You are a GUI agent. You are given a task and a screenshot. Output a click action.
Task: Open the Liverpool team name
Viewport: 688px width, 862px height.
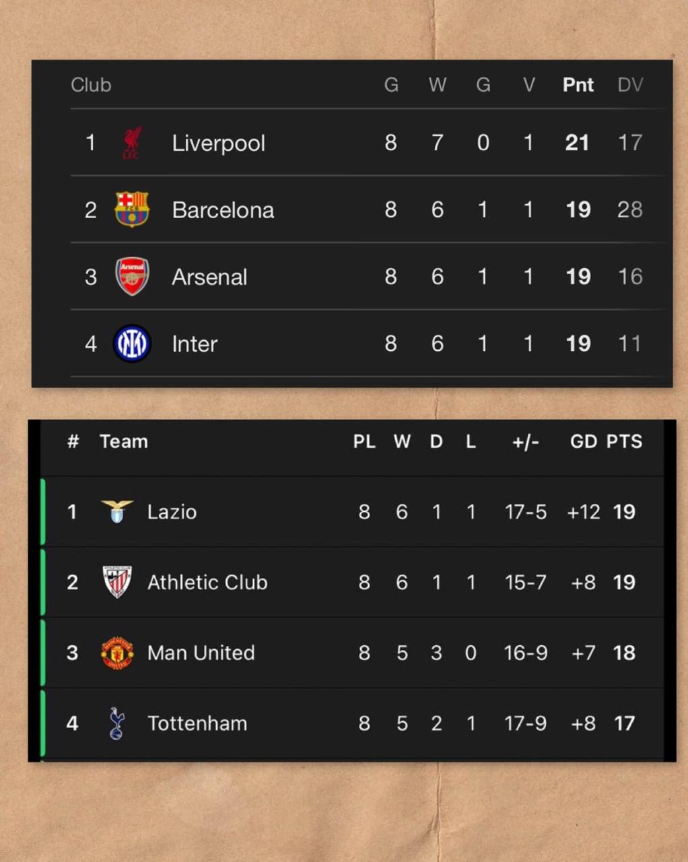(218, 143)
